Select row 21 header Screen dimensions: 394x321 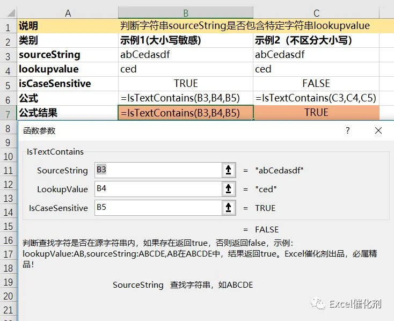coord(8,310)
